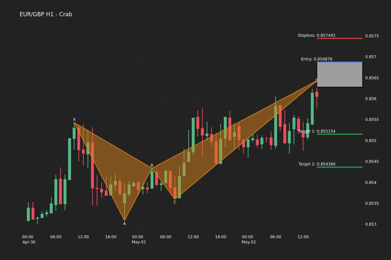Screen dimensions: 391x260
Task: Click the 0.8575 price axis label
Action: (x=372, y=36)
